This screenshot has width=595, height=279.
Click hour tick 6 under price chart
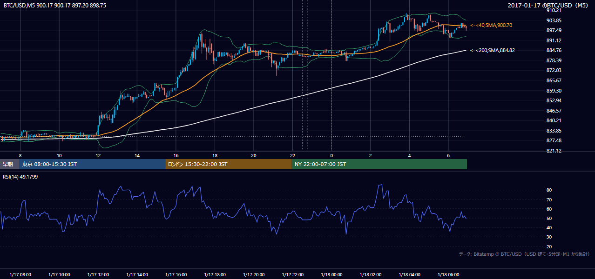point(448,155)
